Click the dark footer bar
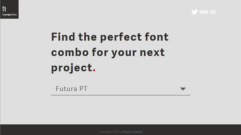Image resolution: width=241 pixels, height=135 pixels. click(121, 130)
